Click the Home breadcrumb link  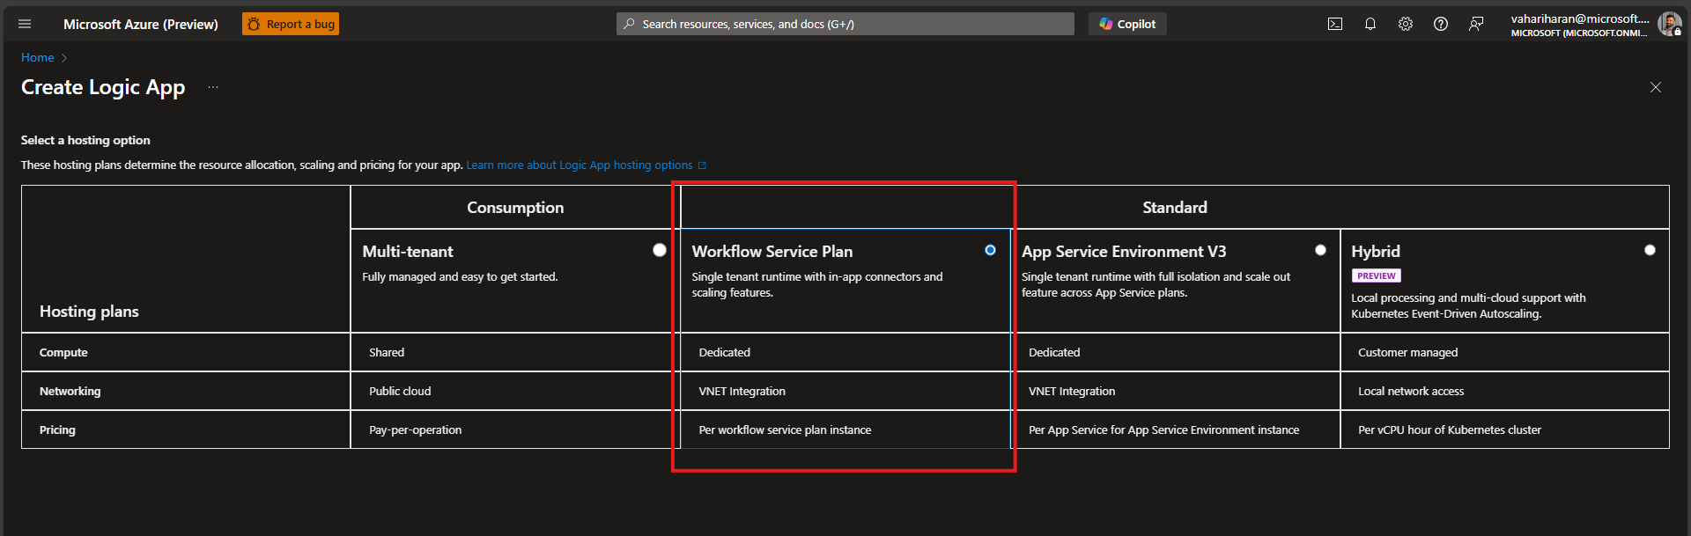[x=38, y=57]
